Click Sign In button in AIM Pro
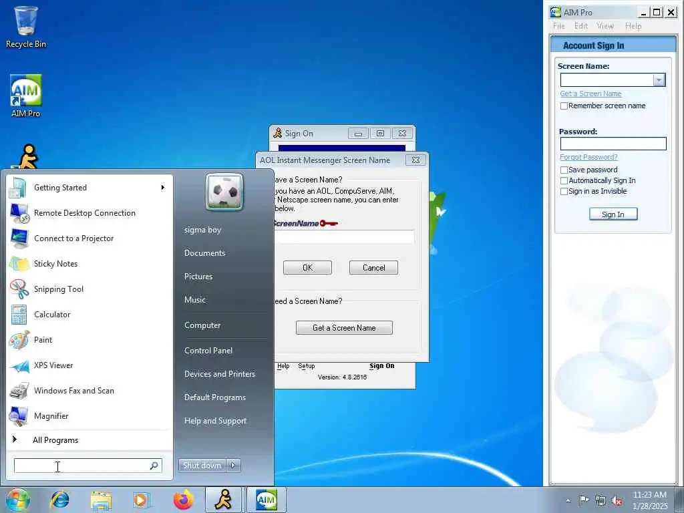Screen dimensions: 684x513 [613, 214]
